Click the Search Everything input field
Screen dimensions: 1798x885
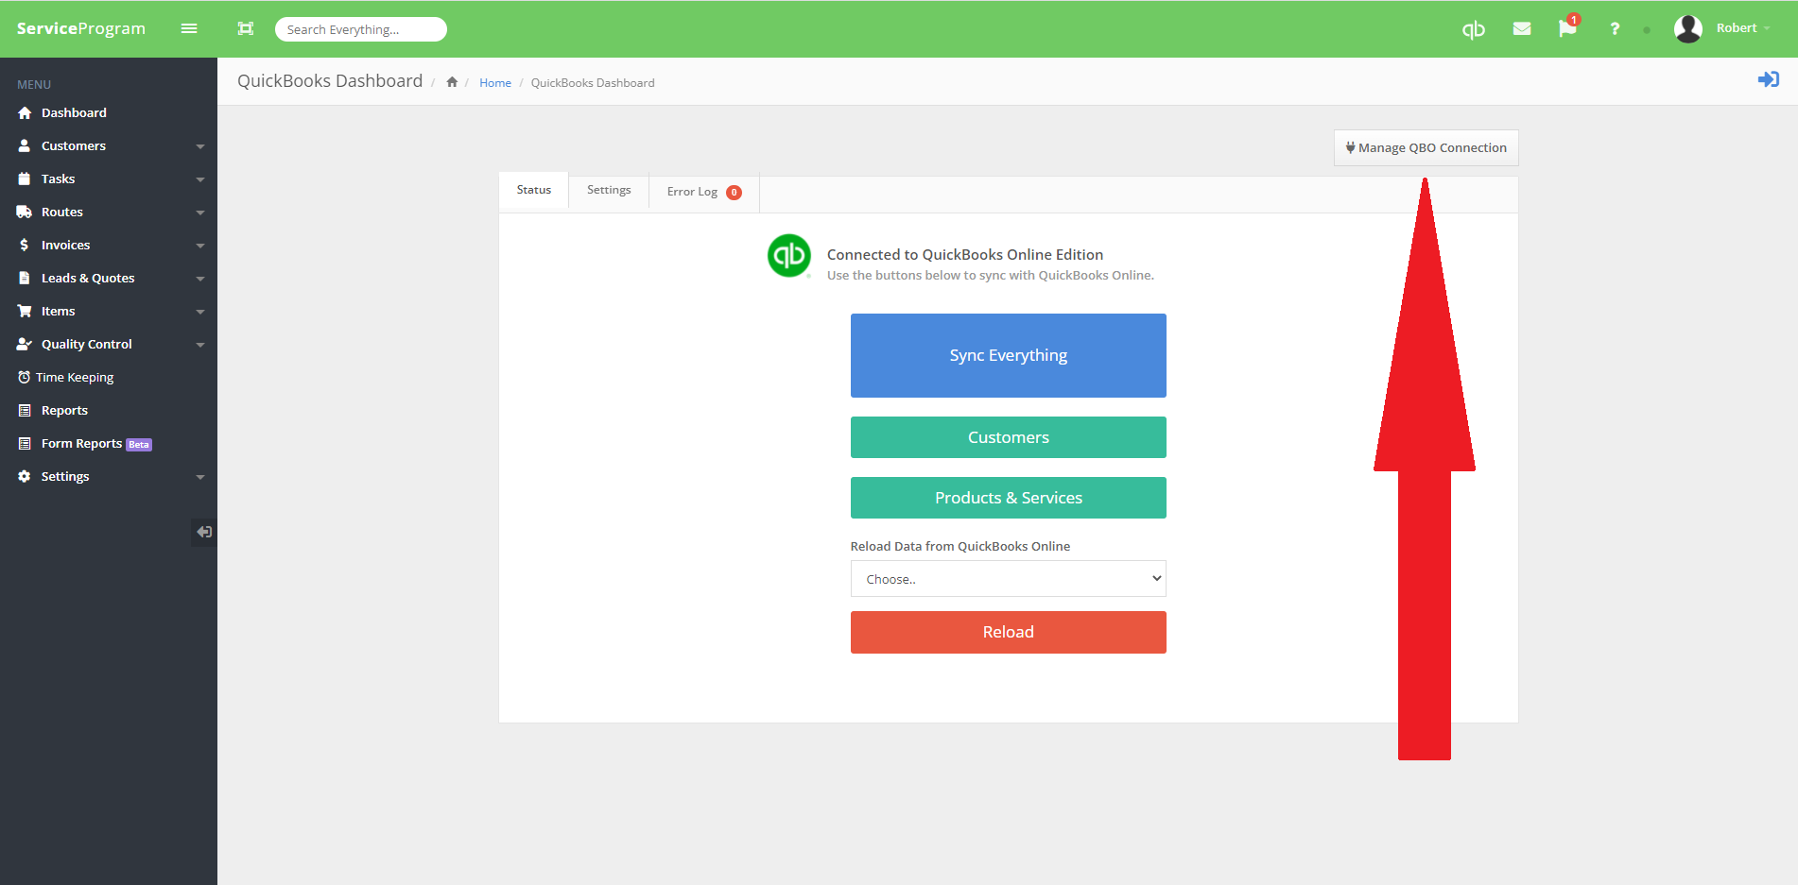(x=360, y=29)
